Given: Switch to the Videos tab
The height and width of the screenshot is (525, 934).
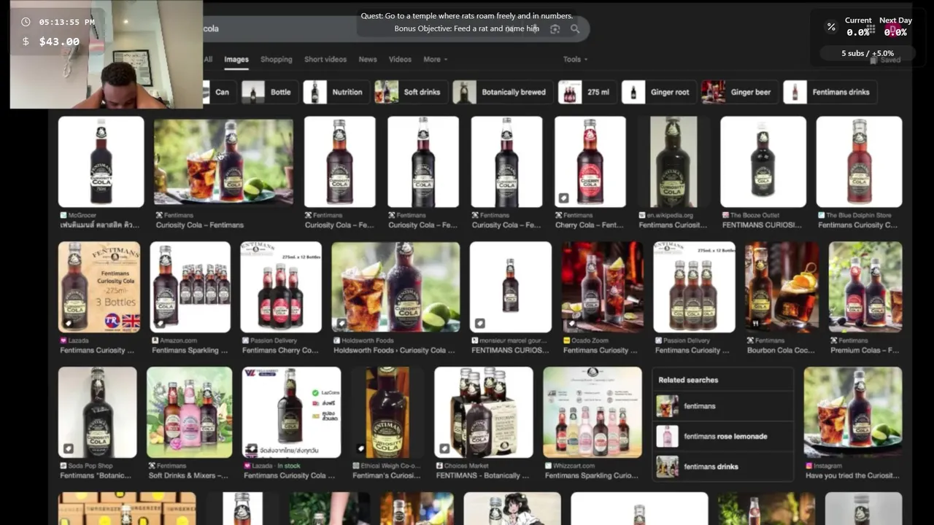Looking at the screenshot, I should point(400,59).
